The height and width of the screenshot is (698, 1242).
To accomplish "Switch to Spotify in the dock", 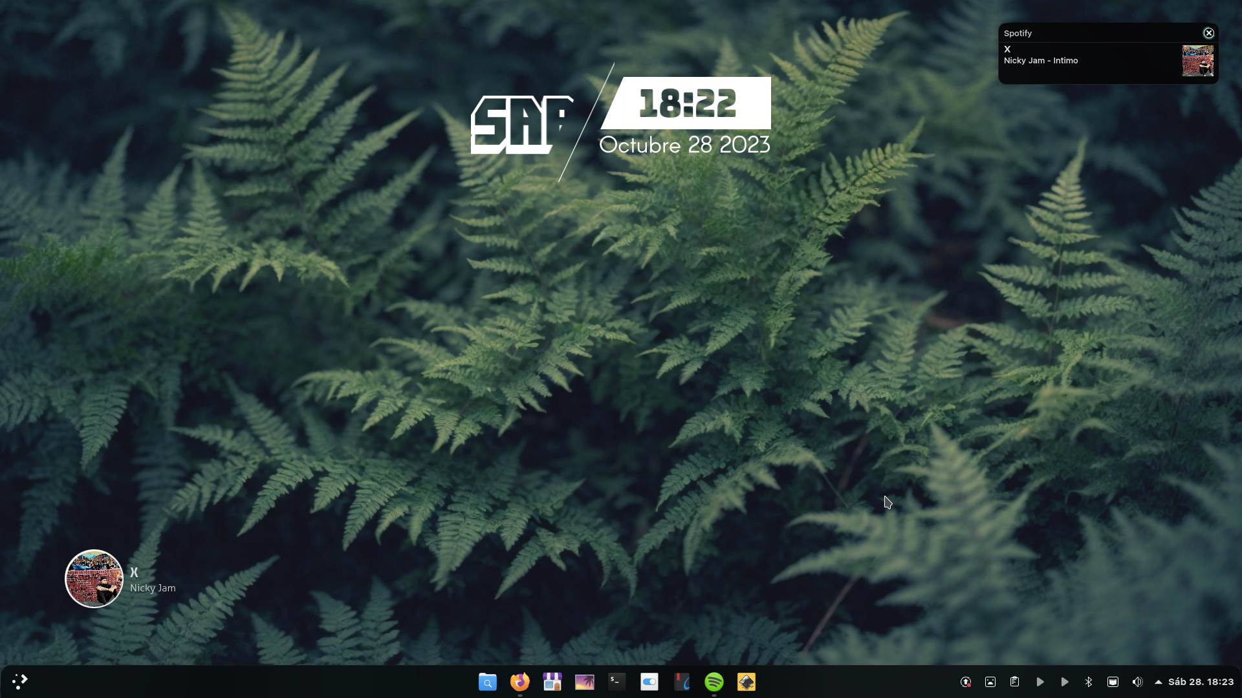I will click(714, 682).
